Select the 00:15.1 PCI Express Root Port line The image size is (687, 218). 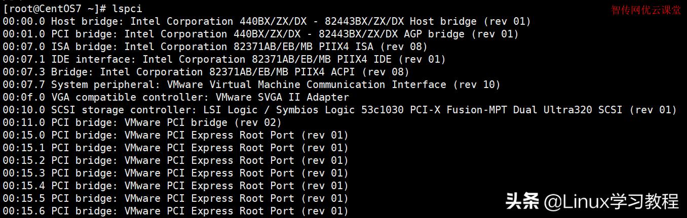point(175,148)
